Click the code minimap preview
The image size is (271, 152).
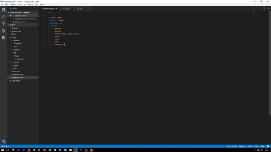(x=254, y=13)
